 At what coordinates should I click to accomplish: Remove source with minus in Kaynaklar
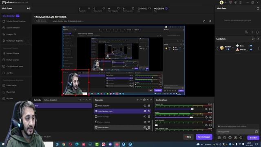[141, 100]
